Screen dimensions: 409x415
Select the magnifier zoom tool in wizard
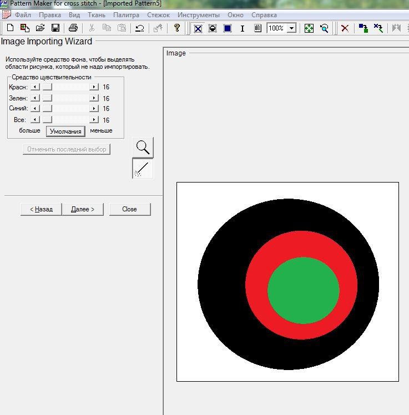[143, 147]
